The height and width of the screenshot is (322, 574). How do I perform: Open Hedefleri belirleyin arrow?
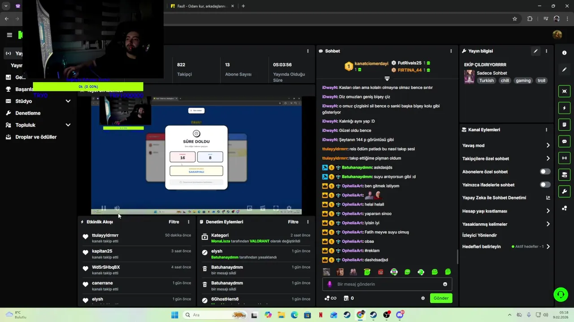548,246
